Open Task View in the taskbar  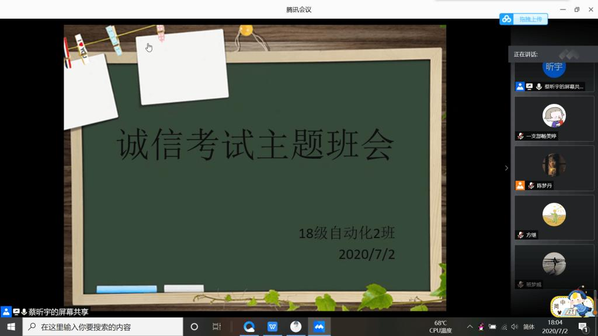click(217, 327)
